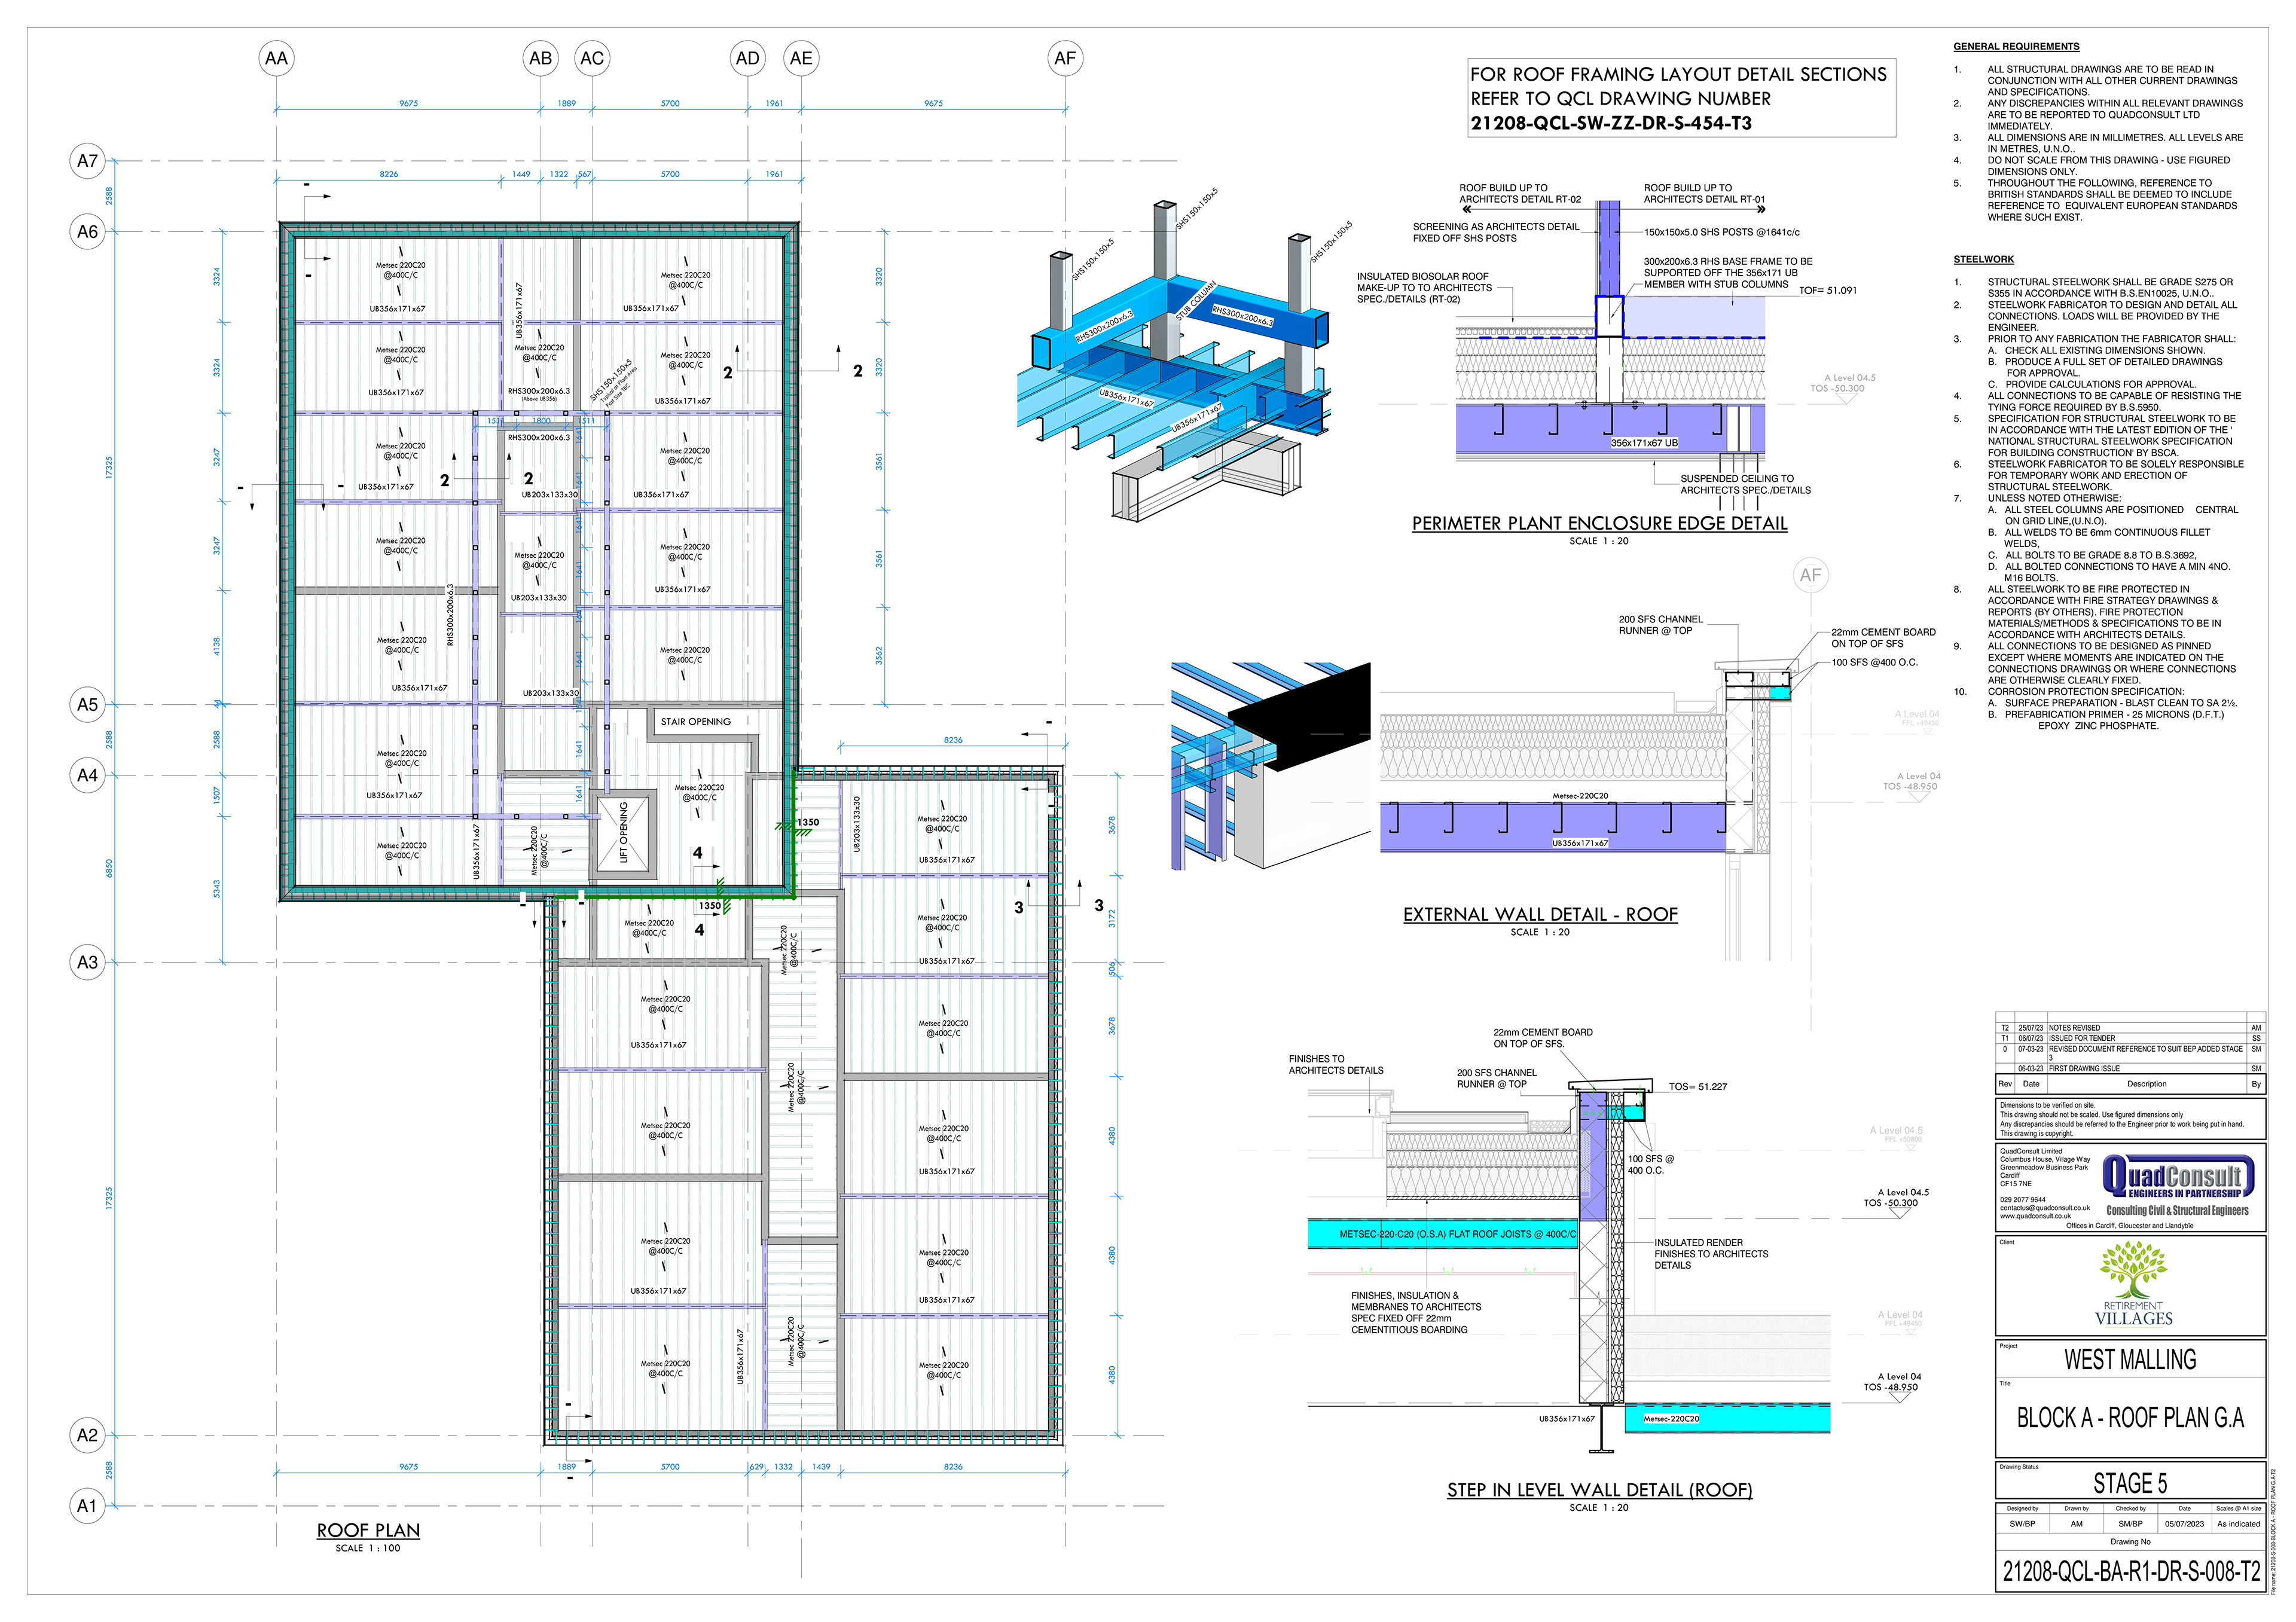Image resolution: width=2296 pixels, height=1622 pixels.
Task: Click the BLOCK A - ROOF PLAN G.A title
Action: (x=2130, y=1418)
